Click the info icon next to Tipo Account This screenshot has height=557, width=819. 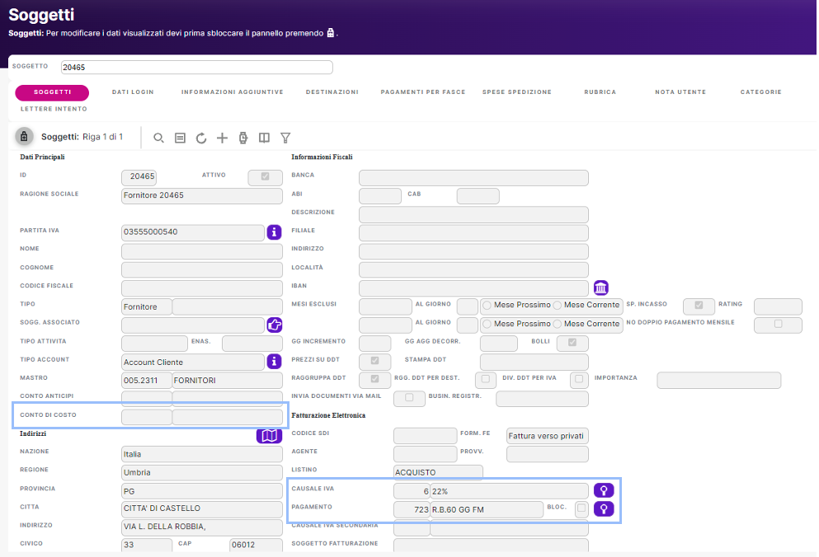(274, 361)
